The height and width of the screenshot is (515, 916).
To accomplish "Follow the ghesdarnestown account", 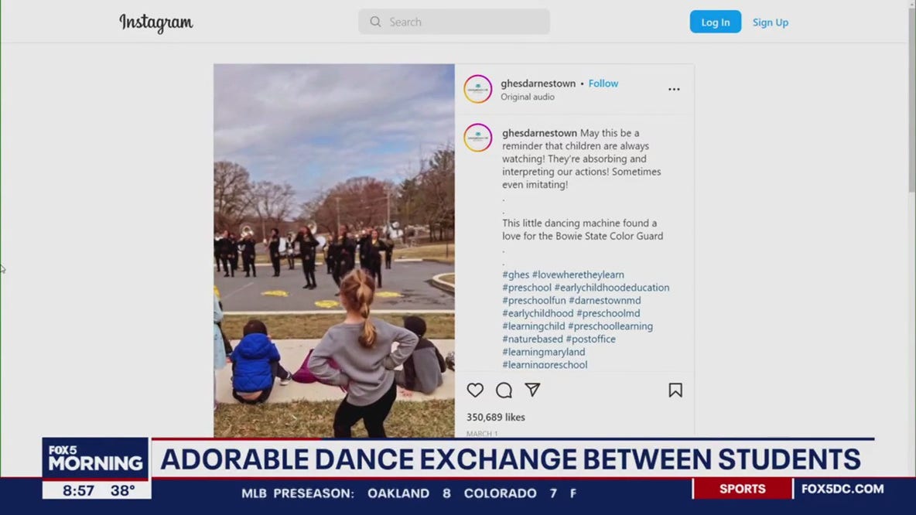I will click(603, 84).
